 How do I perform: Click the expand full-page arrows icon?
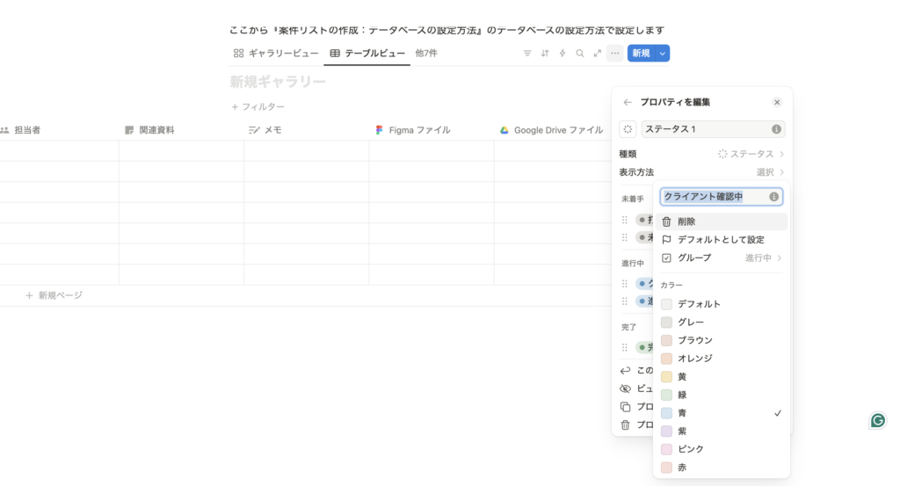[598, 54]
